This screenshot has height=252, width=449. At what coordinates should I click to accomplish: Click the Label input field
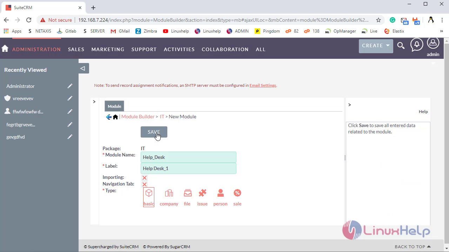point(188,168)
